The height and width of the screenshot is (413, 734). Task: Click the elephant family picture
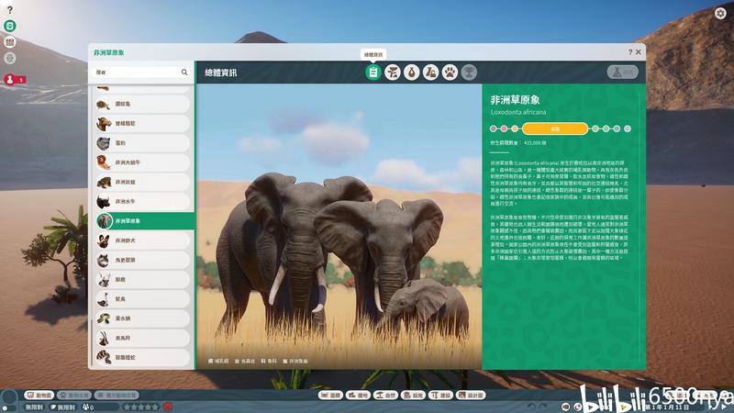click(339, 227)
